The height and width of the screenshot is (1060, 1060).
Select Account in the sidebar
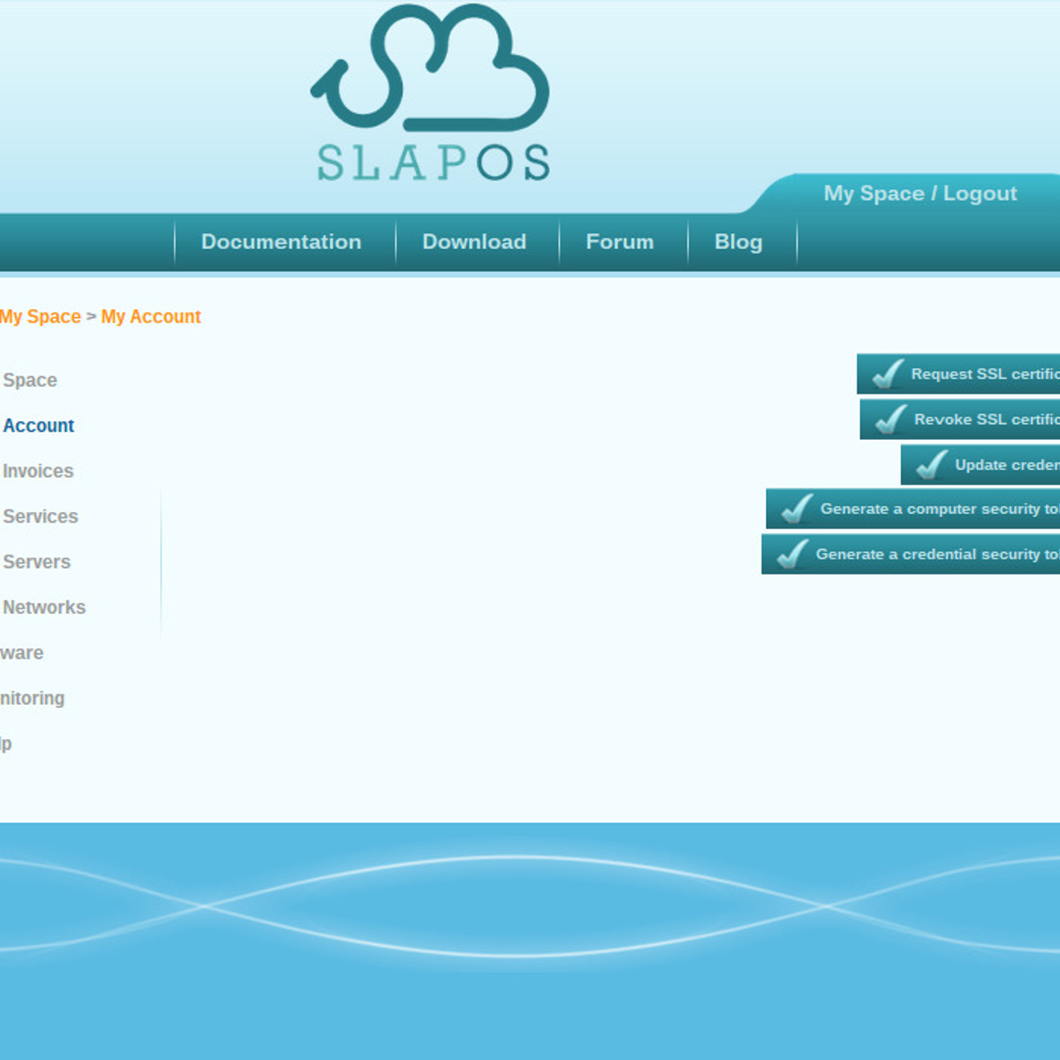(x=38, y=426)
